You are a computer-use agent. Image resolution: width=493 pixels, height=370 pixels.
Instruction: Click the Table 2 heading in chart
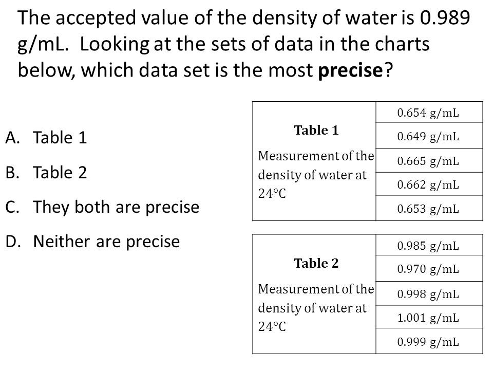pyautogui.click(x=316, y=263)
